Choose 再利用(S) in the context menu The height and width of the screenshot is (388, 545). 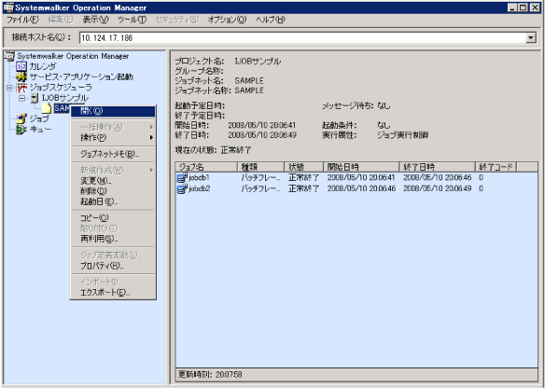[x=113, y=239]
